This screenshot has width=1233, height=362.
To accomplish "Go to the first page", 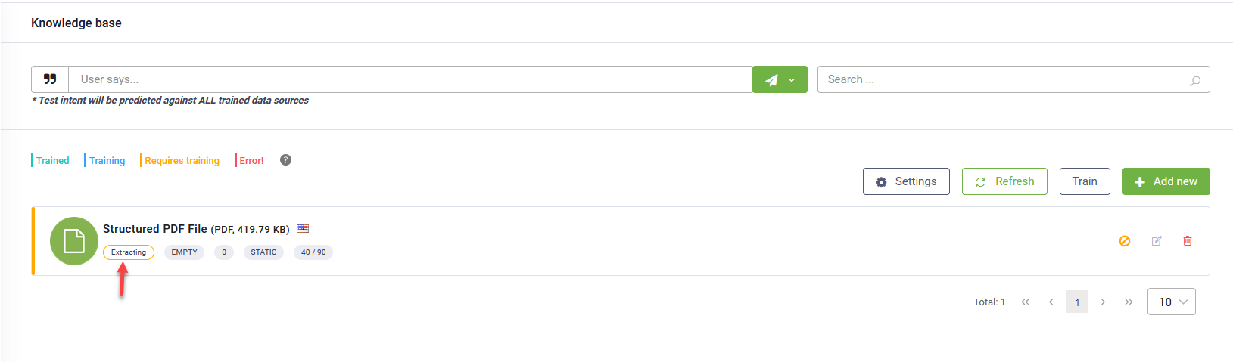I will click(1026, 302).
